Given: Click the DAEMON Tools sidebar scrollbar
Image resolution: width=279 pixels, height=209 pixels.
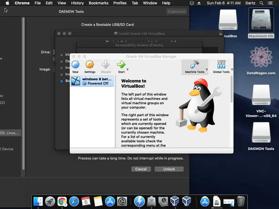Looking at the screenshot, I should (x=23, y=94).
